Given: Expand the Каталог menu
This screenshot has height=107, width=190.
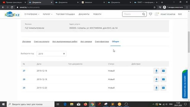Looking at the screenshot, I should click(x=47, y=14).
